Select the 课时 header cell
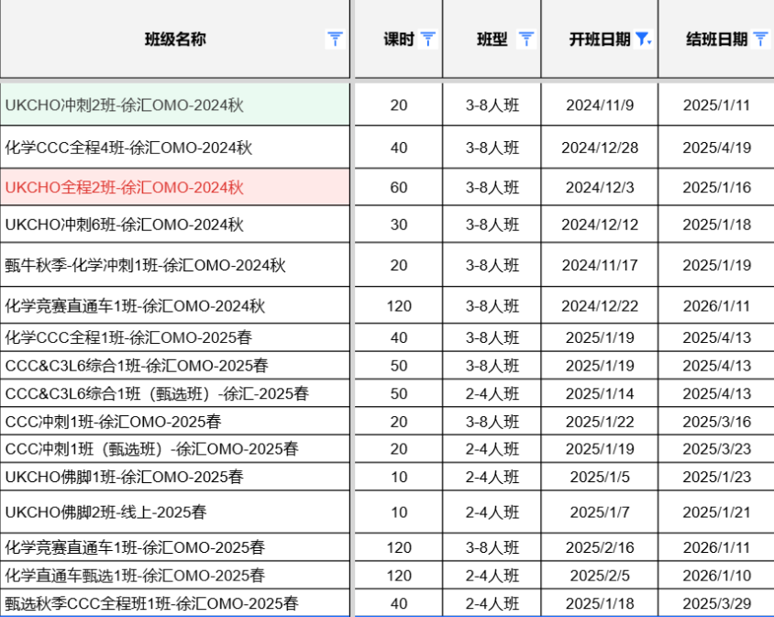774x617 pixels. [398, 39]
